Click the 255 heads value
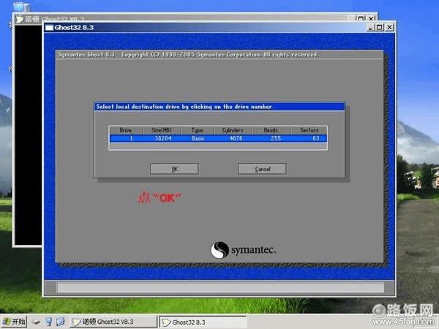439x329 pixels. (276, 138)
